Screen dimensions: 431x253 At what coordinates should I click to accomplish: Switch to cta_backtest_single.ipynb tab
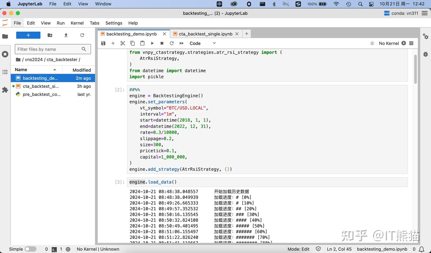205,34
